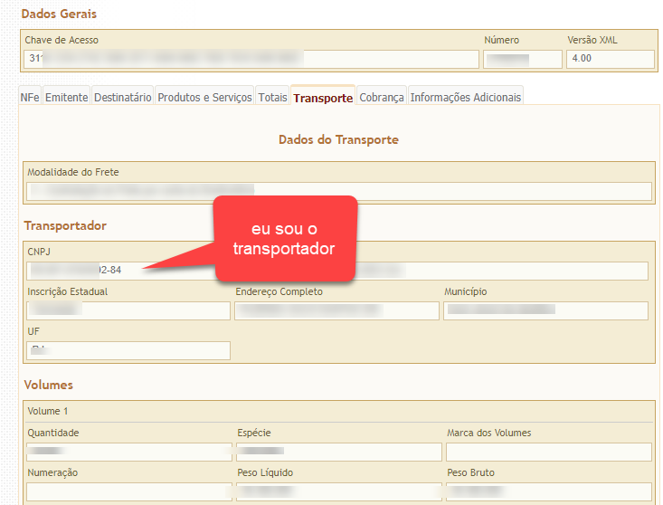This screenshot has width=663, height=505.
Task: Click the Versão XML label
Action: [x=592, y=40]
